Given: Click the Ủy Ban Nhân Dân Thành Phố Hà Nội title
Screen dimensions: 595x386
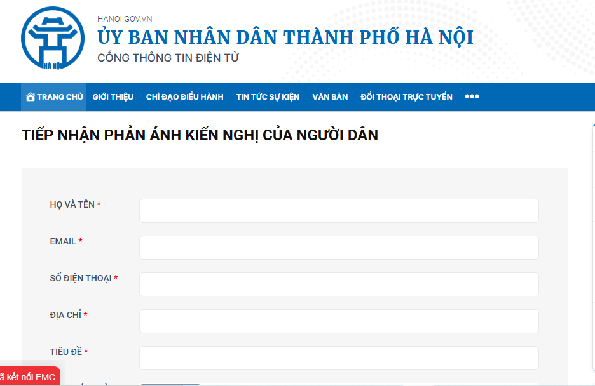Looking at the screenshot, I should tap(285, 37).
